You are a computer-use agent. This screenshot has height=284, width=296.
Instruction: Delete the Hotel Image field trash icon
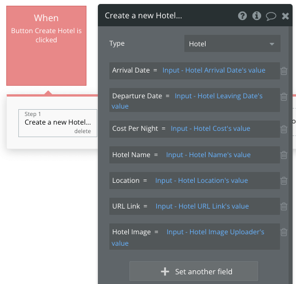(x=284, y=232)
